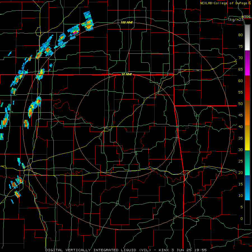Screen dimensions: 252x252
Task: Click the 10 scale value
Action: (241, 196)
